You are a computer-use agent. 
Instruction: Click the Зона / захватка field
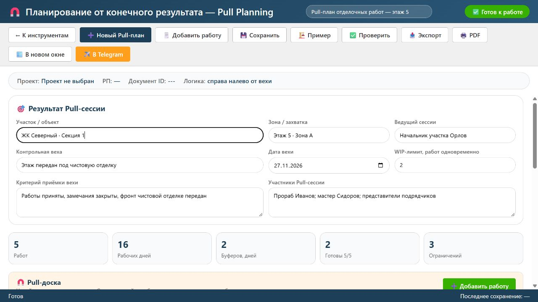(329, 135)
